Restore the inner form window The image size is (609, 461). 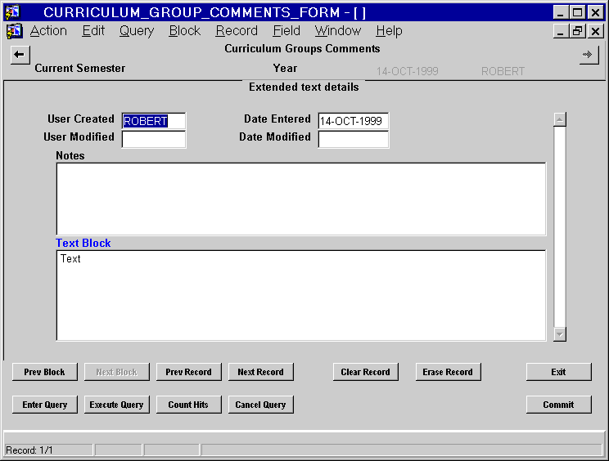(x=577, y=31)
